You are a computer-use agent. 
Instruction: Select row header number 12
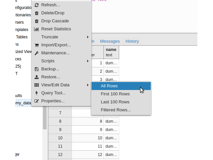tap(60, 155)
